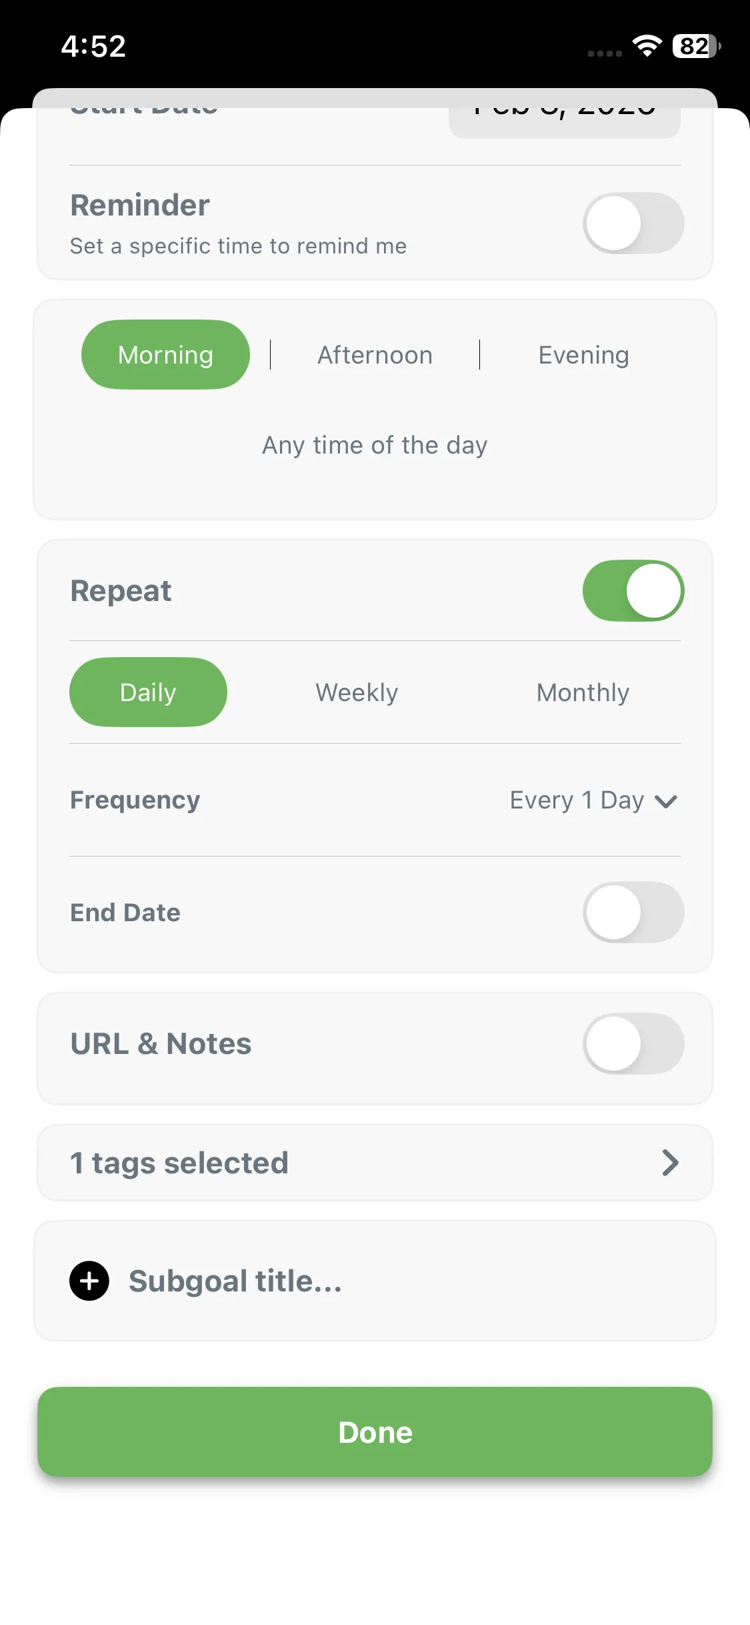Viewport: 750px width, 1625px height.
Task: Enable the End Date toggle
Action: coord(633,913)
